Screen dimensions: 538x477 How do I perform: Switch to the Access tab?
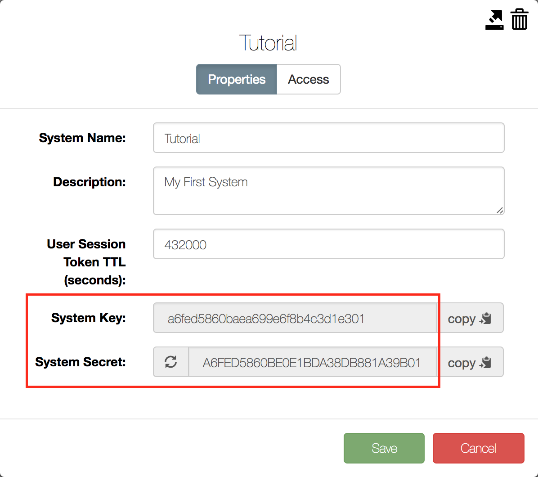[x=309, y=79]
